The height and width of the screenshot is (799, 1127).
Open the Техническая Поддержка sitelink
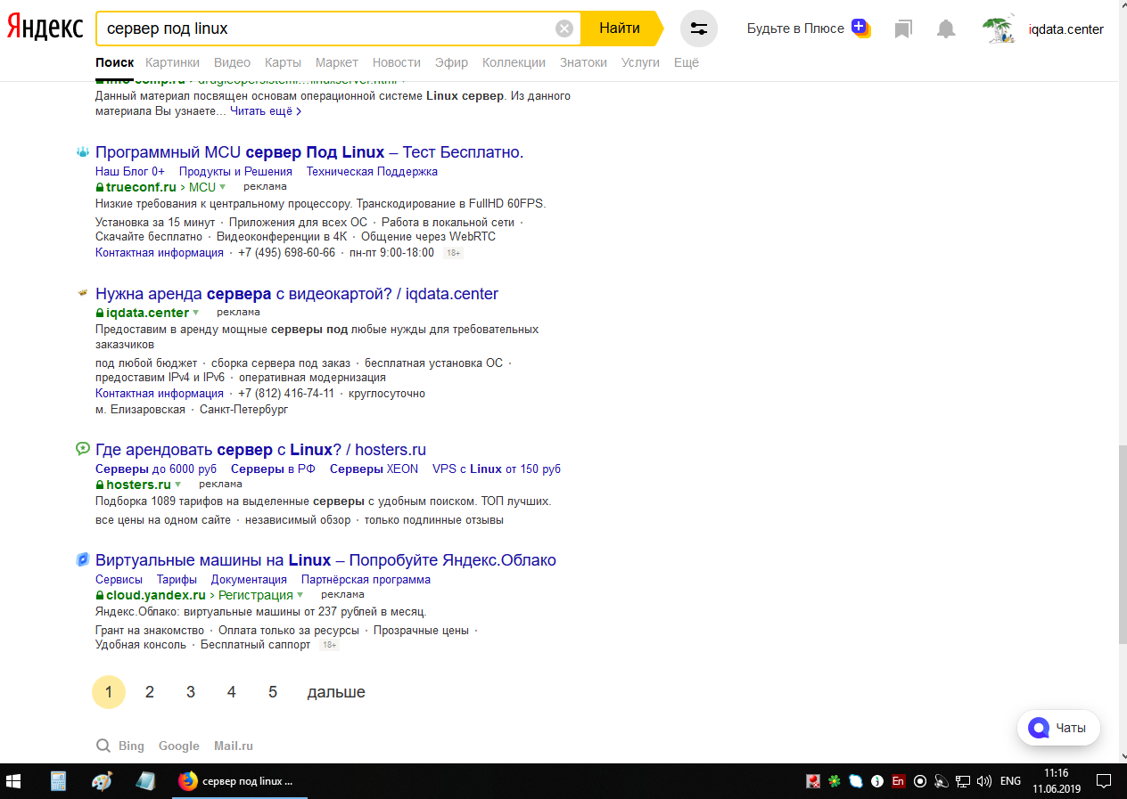[x=372, y=171]
